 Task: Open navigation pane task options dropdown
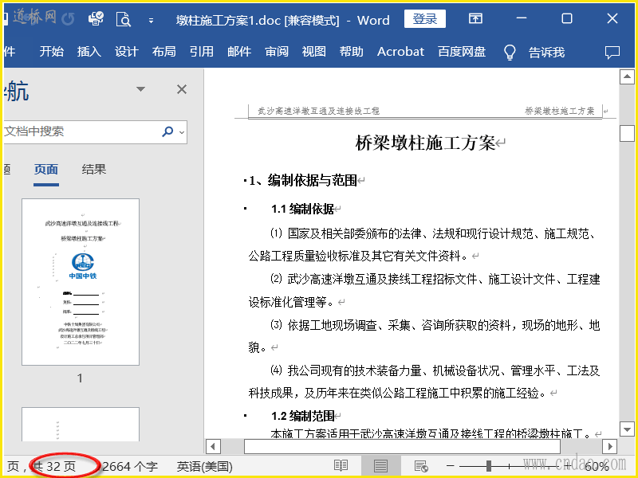(141, 89)
